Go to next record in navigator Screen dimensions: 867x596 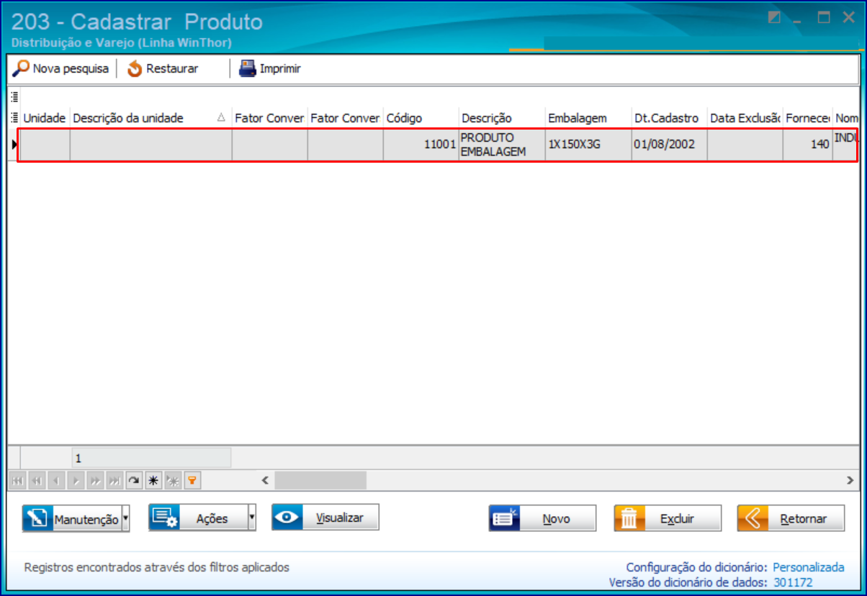[76, 480]
